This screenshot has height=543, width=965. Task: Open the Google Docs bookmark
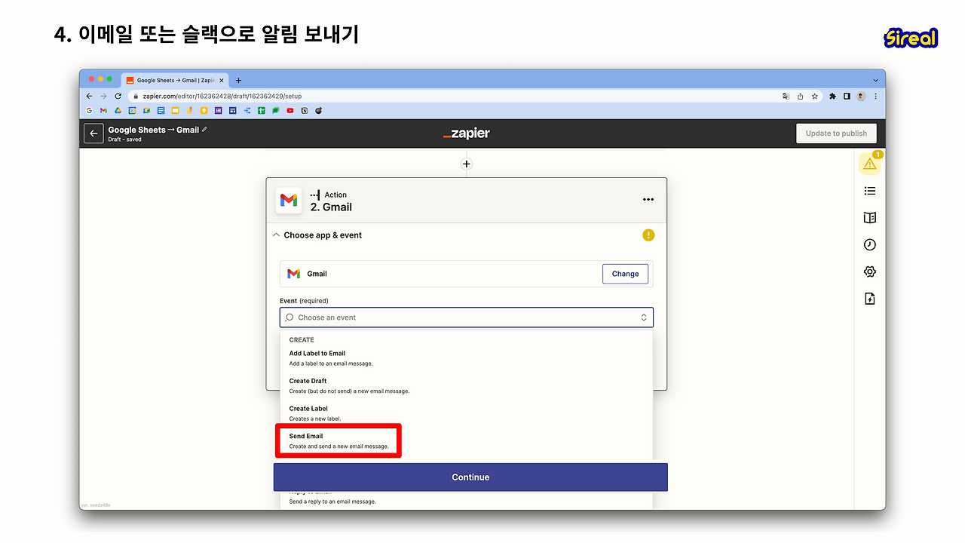click(x=161, y=111)
